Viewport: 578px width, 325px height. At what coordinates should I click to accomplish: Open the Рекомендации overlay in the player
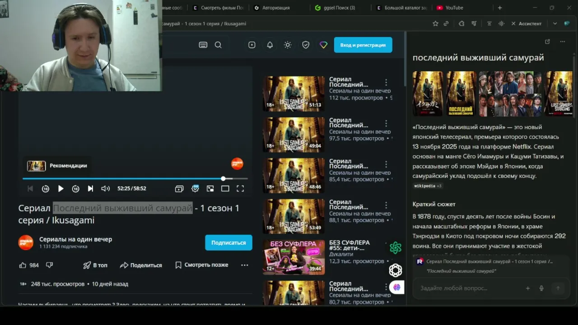[x=57, y=166]
